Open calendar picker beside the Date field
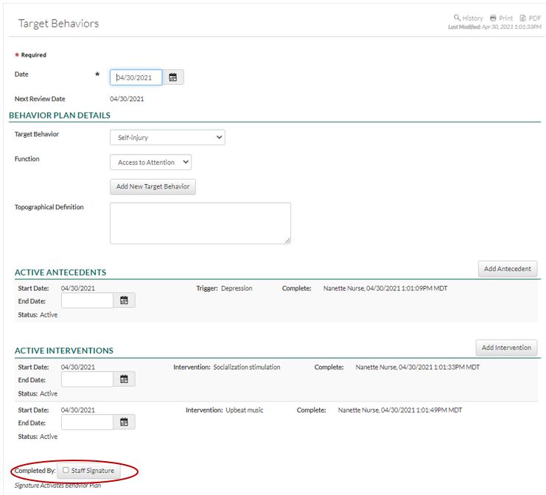 (172, 77)
